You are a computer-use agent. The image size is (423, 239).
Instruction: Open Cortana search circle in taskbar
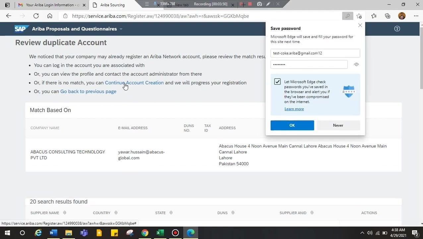22,233
